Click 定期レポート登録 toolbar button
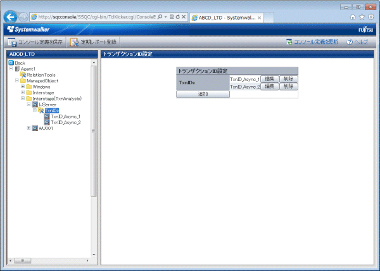The height and width of the screenshot is (271, 380). point(94,42)
